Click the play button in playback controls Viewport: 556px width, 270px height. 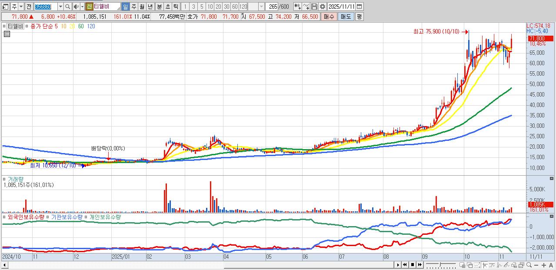coord(398,265)
